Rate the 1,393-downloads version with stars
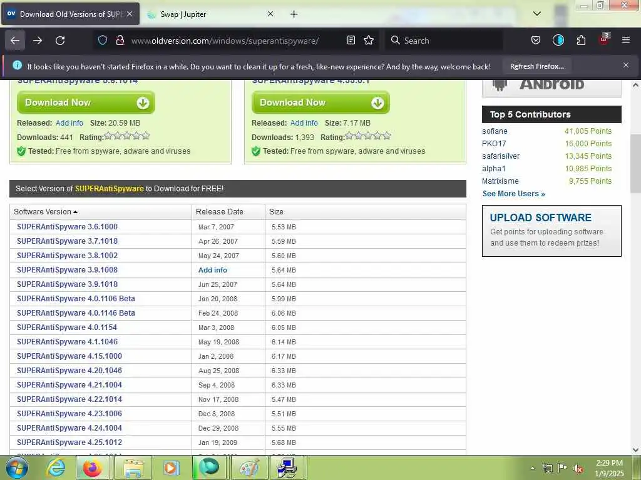Viewport: 641px width, 480px height. point(368,136)
